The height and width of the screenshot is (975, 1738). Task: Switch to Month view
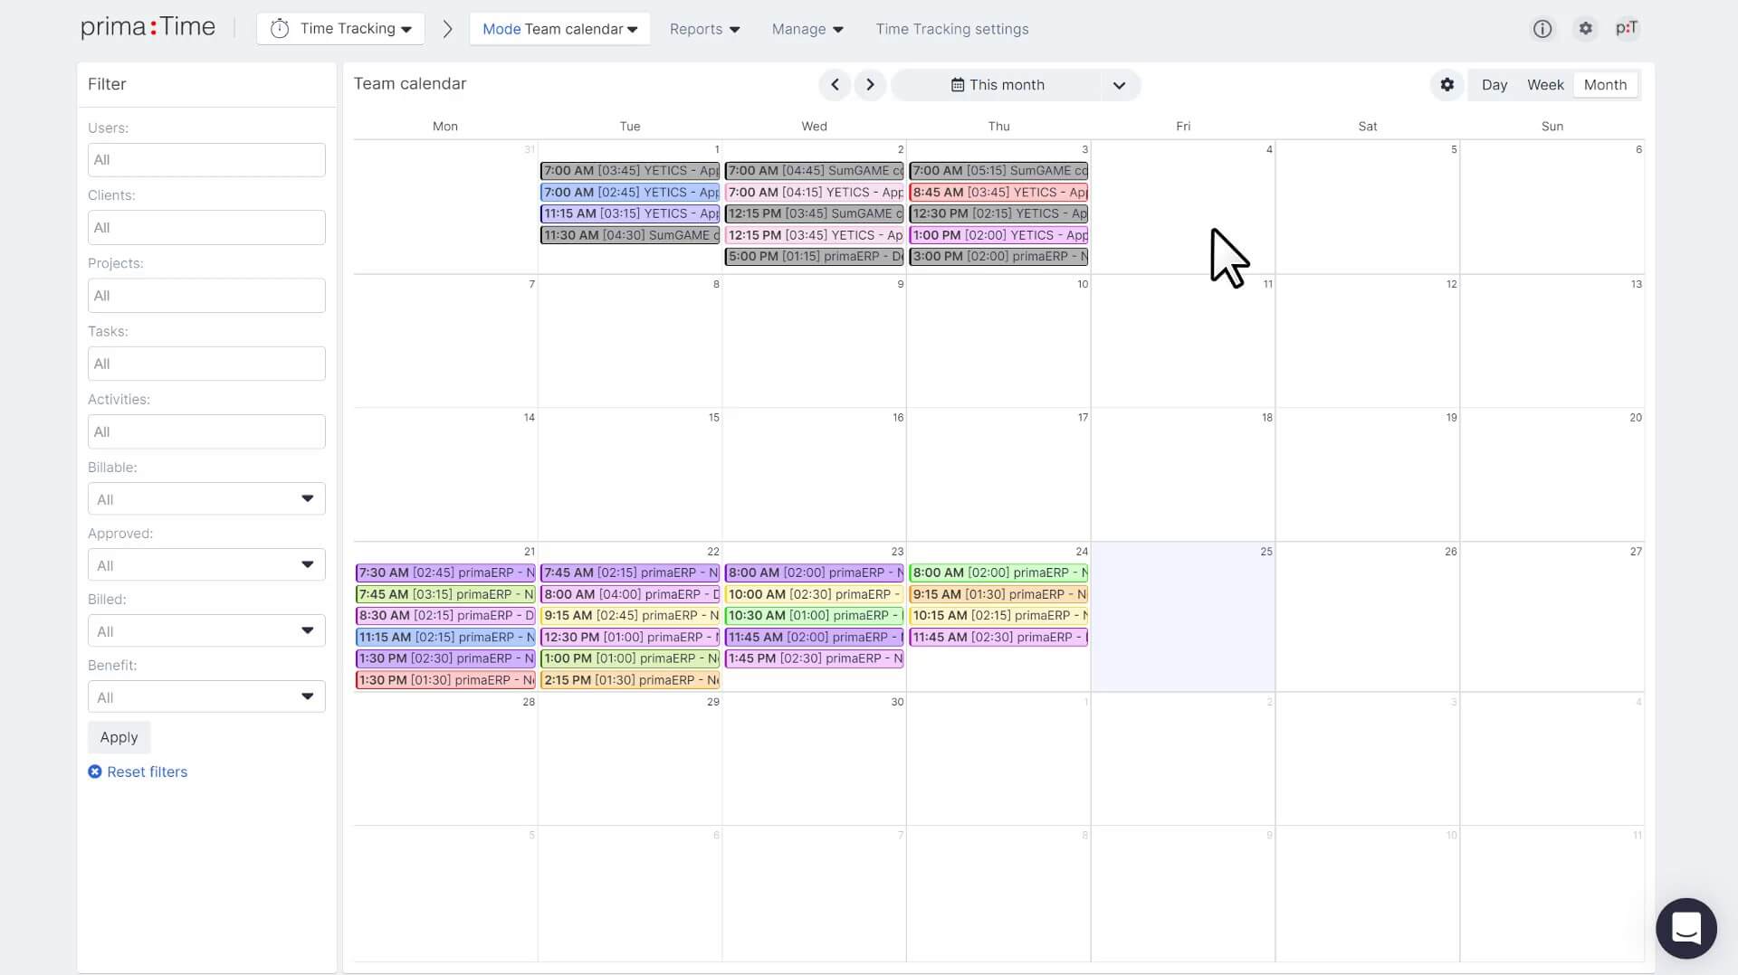pos(1605,85)
